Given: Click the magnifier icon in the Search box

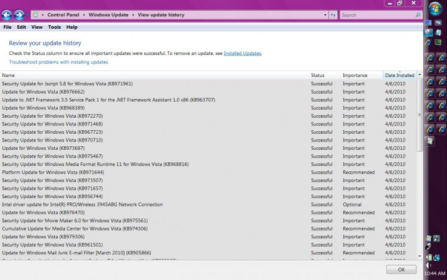Looking at the screenshot, I should tap(418, 15).
